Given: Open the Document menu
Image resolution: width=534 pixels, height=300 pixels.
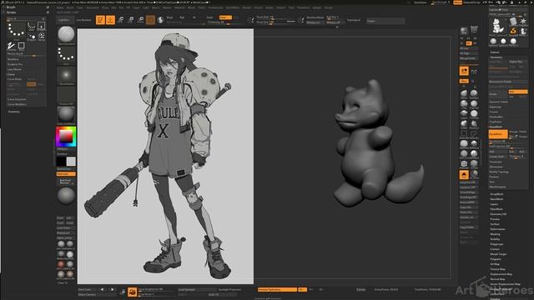Looking at the screenshot, I should click(93, 7).
